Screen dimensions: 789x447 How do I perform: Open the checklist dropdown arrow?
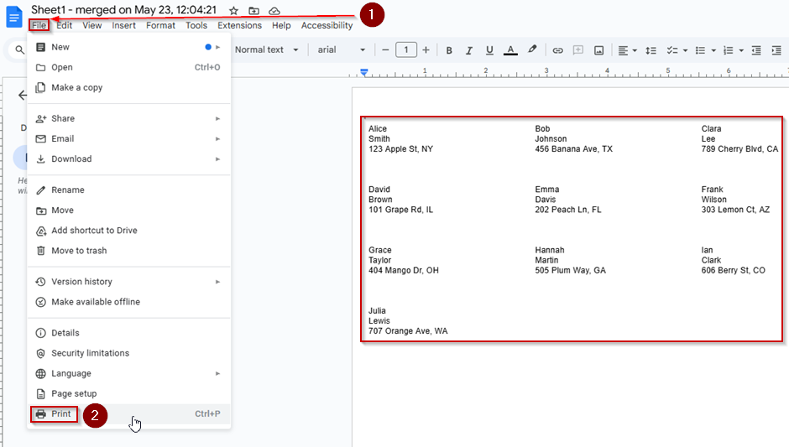(x=686, y=50)
